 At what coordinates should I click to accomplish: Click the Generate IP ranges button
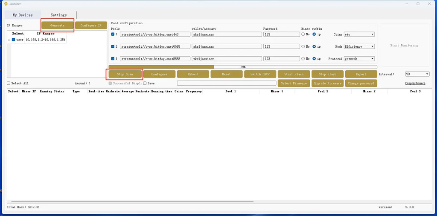57,26
